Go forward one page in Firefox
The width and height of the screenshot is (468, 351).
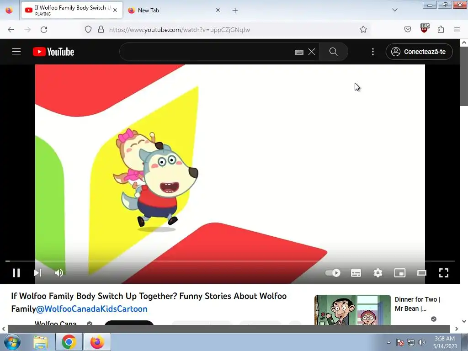pos(27,30)
